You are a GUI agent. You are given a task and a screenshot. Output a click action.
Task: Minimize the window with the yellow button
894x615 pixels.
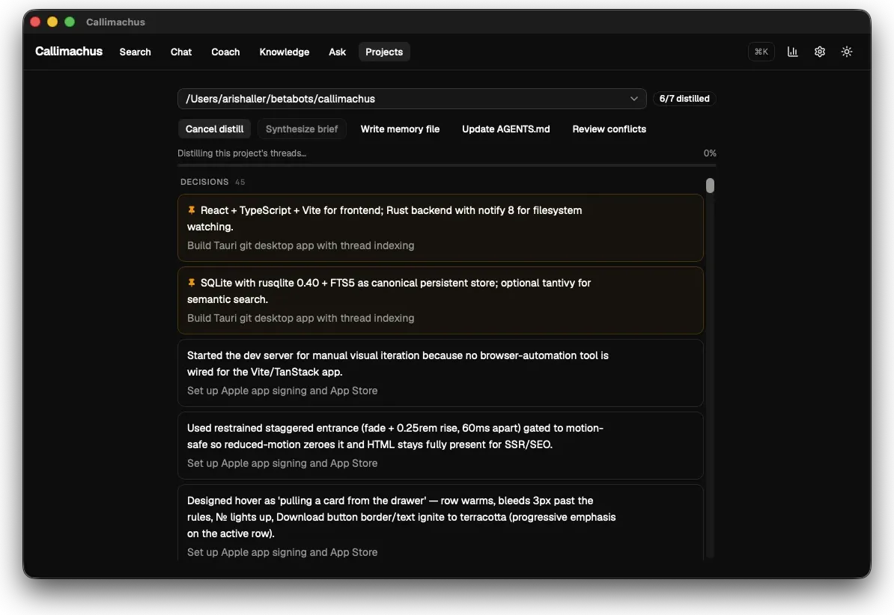(x=52, y=22)
